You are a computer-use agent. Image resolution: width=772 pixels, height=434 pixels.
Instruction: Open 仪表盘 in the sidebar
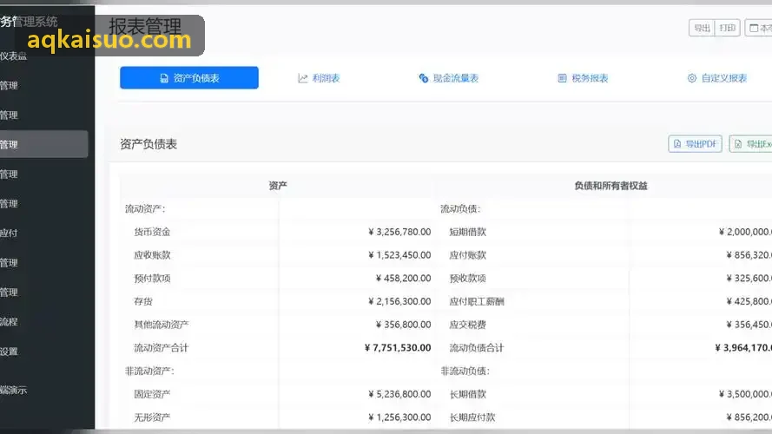13,56
